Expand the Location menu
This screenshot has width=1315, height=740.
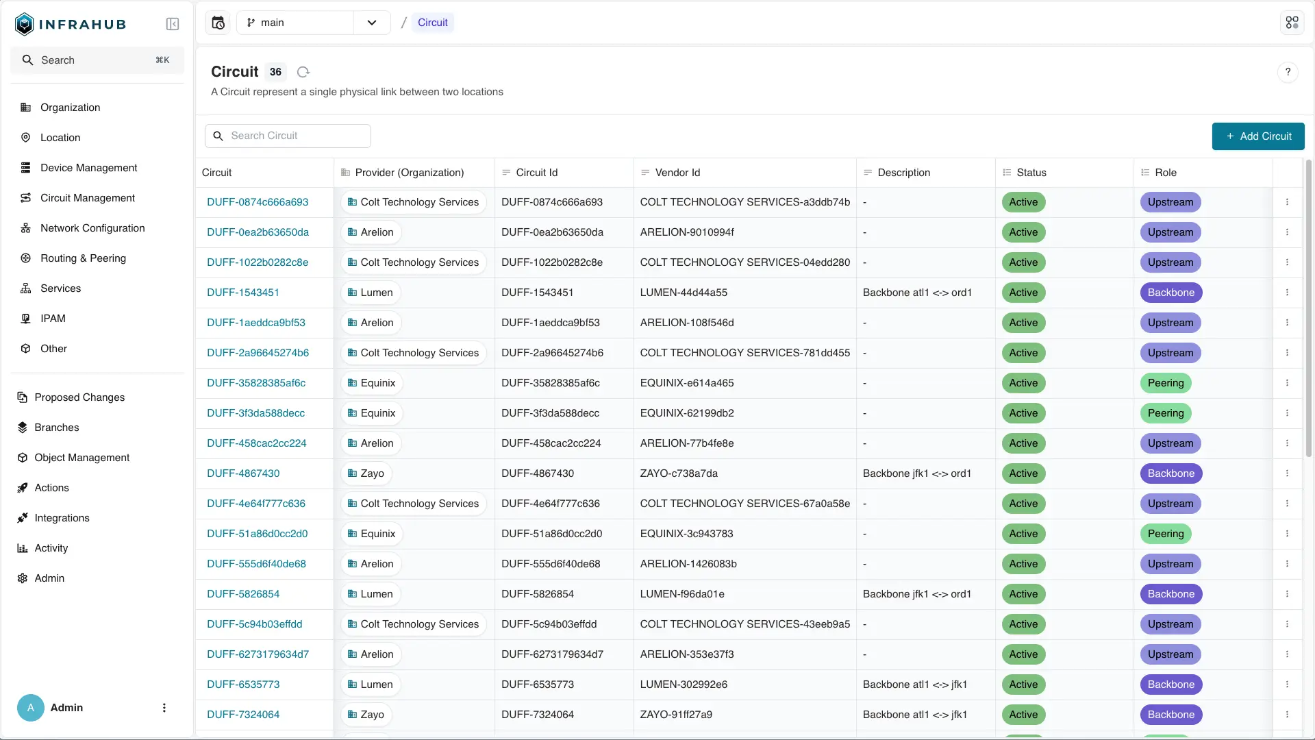[x=97, y=138]
